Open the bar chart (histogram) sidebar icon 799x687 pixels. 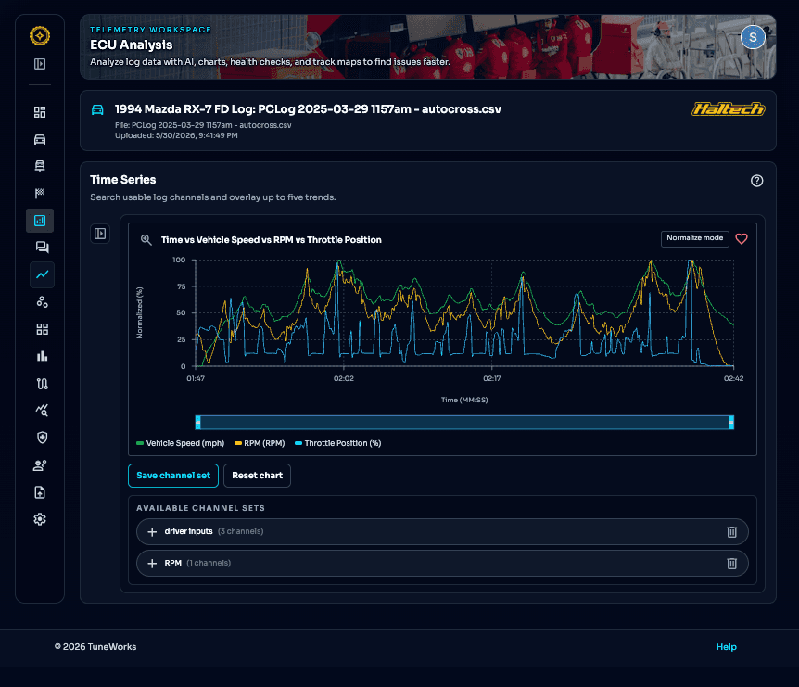tap(42, 356)
